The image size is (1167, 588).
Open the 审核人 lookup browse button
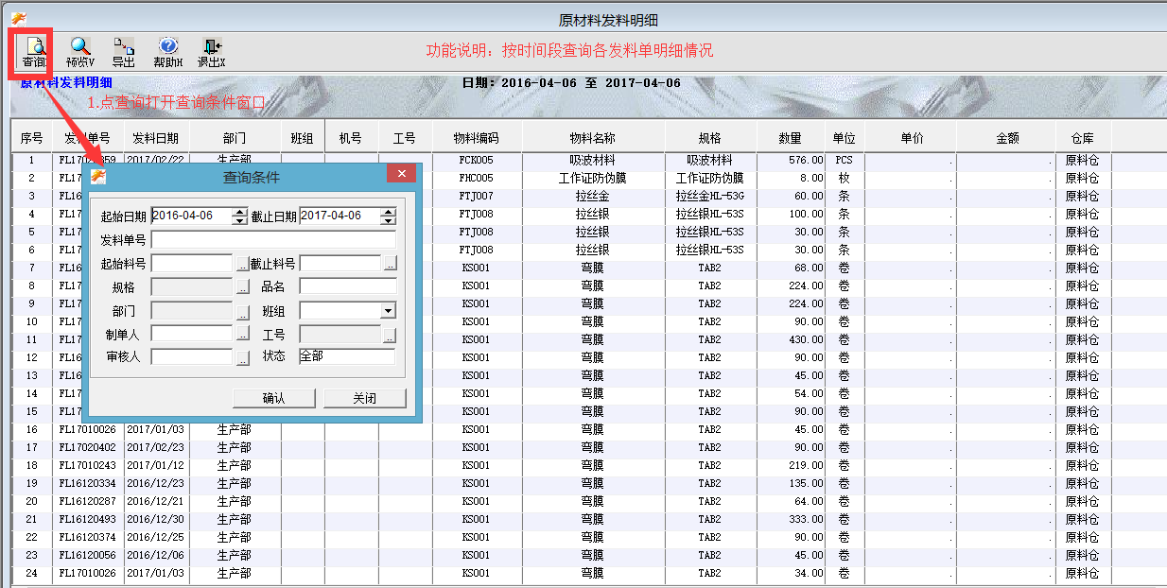pyautogui.click(x=242, y=358)
